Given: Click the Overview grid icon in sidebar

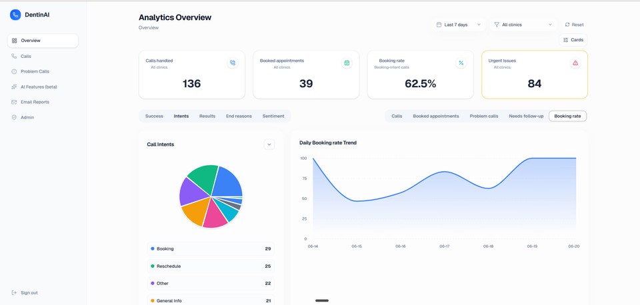Looking at the screenshot, I should (14, 41).
